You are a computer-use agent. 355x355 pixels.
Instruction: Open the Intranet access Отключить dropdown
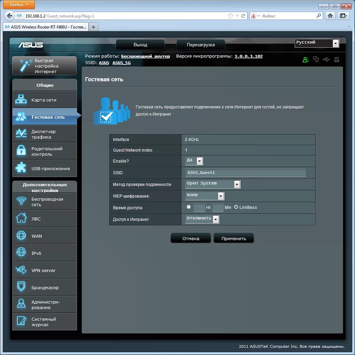[202, 219]
